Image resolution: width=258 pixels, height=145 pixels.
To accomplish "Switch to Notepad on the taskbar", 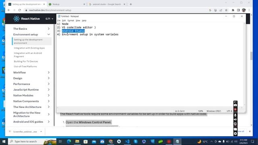I will point(177,141).
